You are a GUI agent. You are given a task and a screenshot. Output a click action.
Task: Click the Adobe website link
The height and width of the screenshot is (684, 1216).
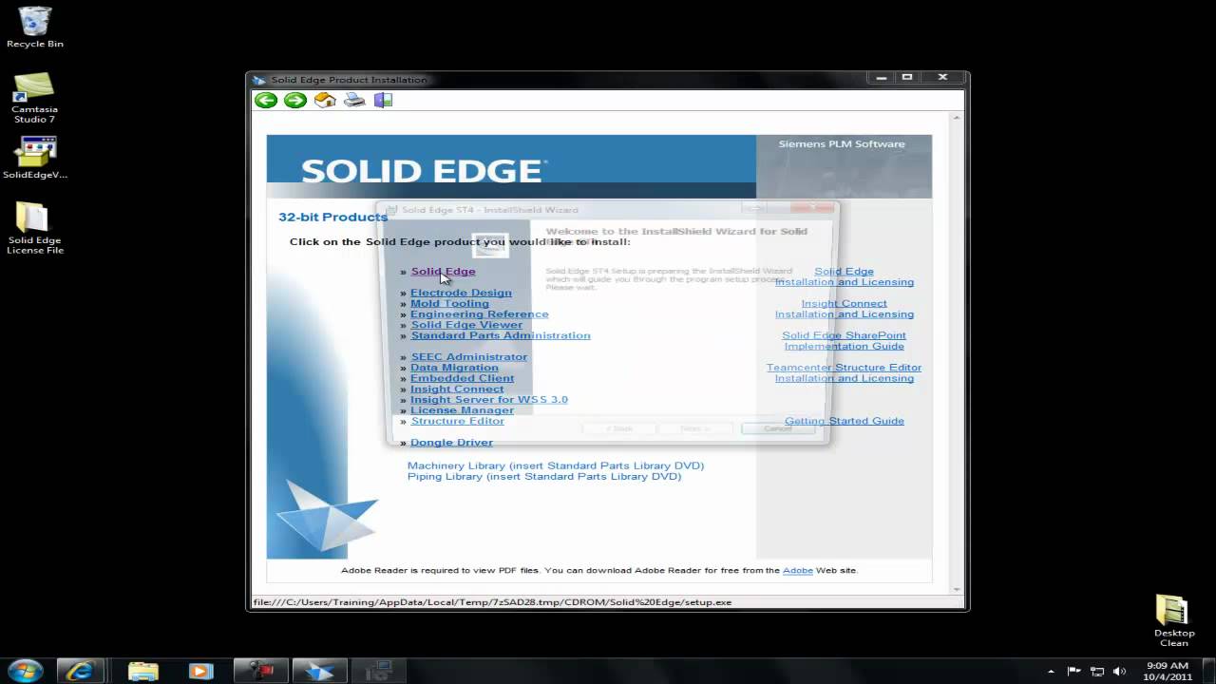tap(798, 571)
